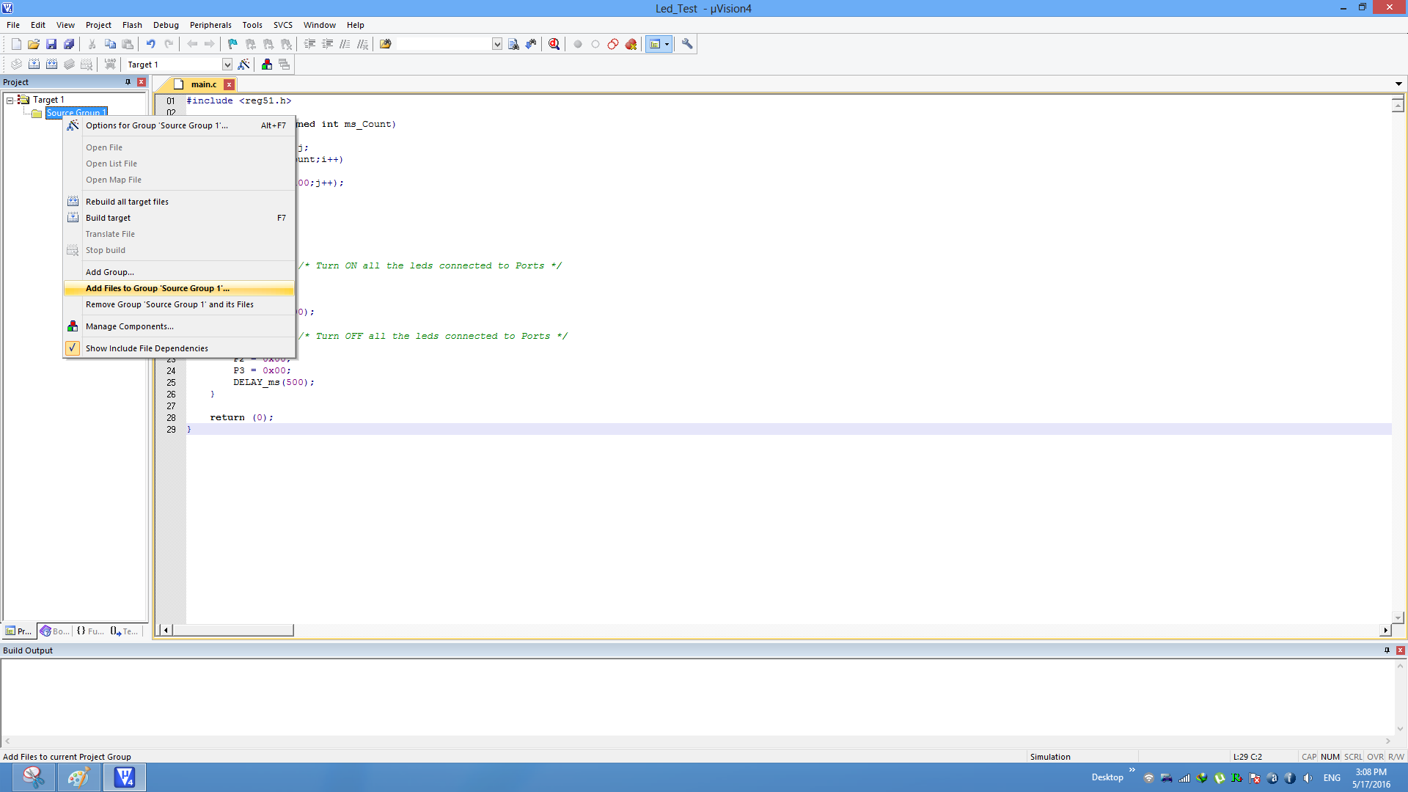Choose Add Group... from context menu

(x=179, y=272)
